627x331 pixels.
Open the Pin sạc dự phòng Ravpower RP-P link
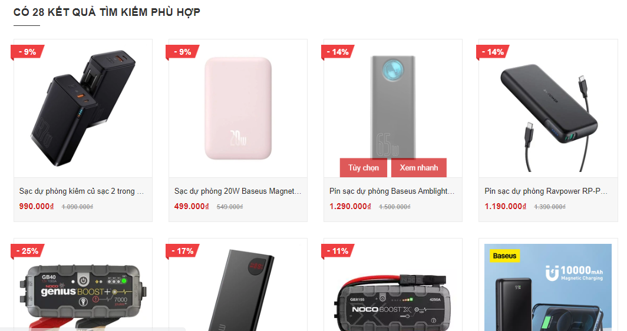point(546,191)
